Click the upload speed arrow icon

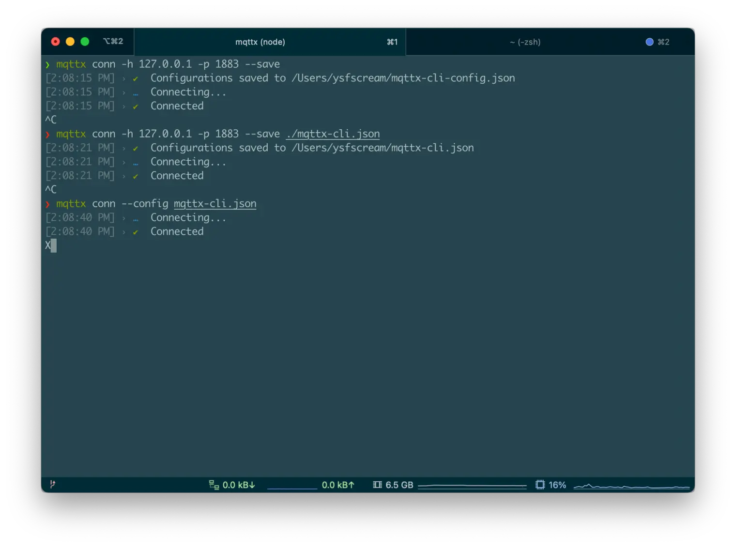[351, 485]
